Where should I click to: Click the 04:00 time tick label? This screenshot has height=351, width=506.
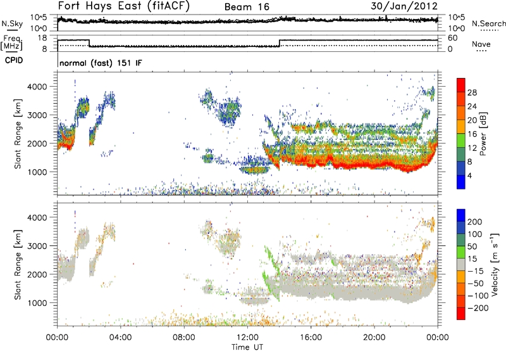click(x=120, y=338)
